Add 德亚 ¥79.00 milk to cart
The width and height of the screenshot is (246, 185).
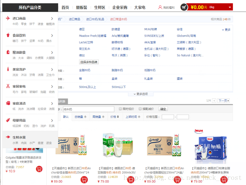coord(131,180)
